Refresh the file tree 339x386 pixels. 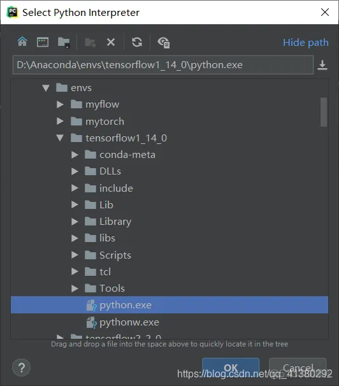pos(137,42)
